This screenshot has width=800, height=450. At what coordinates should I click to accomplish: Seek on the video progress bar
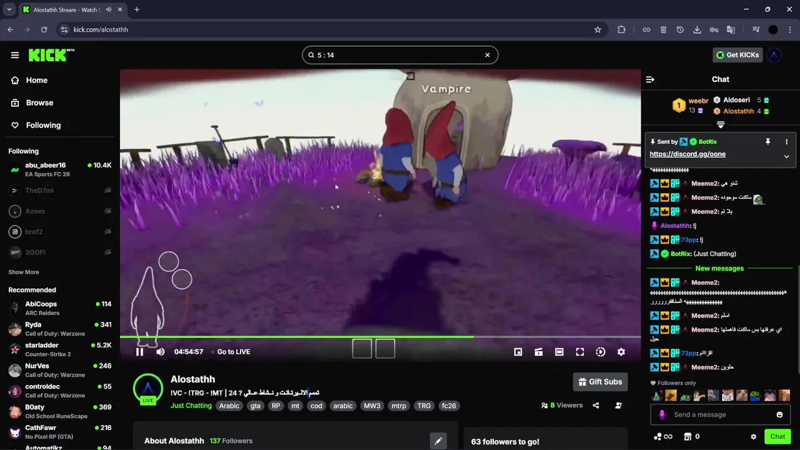380,337
